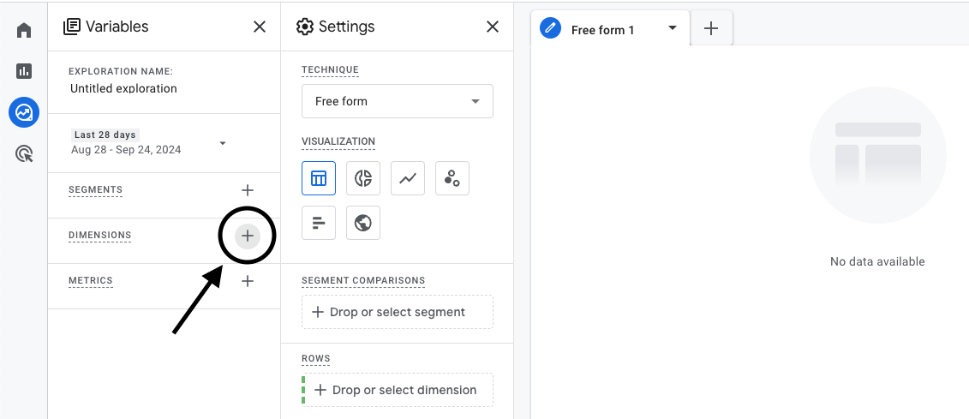Viewport: 969px width, 419px height.
Task: Select the Scatter plot visualization
Action: pos(452,178)
